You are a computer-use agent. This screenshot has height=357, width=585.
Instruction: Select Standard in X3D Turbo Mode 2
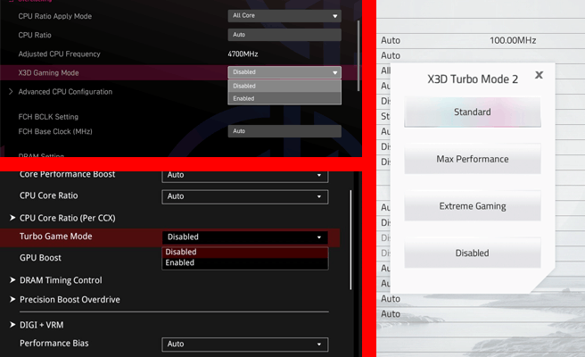point(473,112)
